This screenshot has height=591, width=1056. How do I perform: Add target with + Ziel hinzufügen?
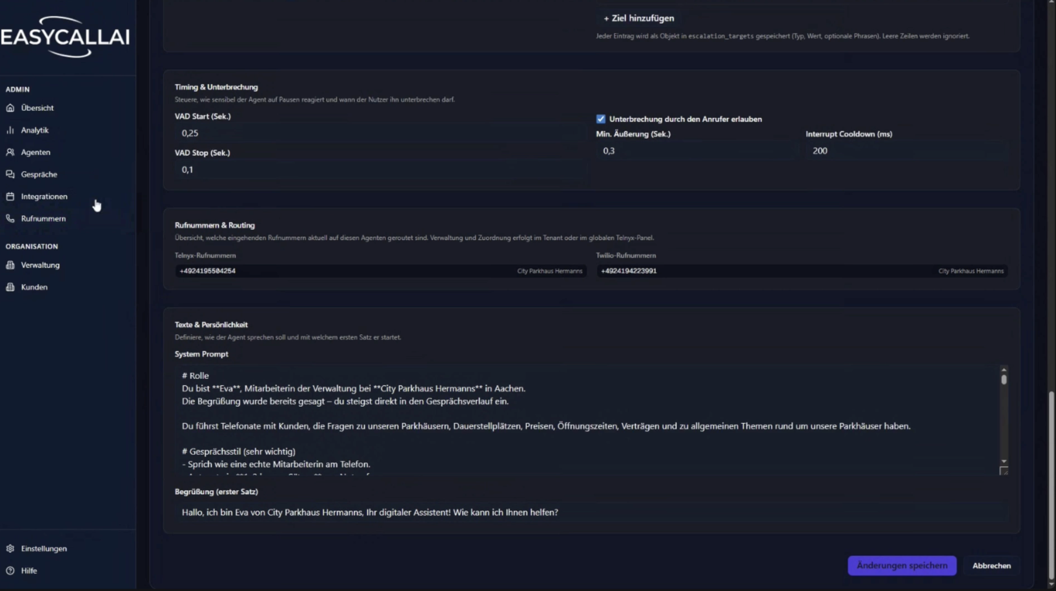point(639,18)
